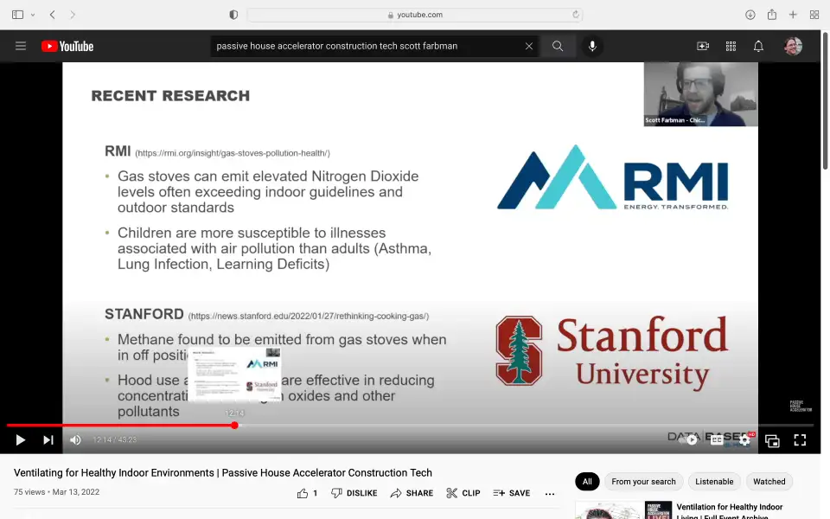
Task: Click the SAVE to playlist button
Action: point(512,493)
